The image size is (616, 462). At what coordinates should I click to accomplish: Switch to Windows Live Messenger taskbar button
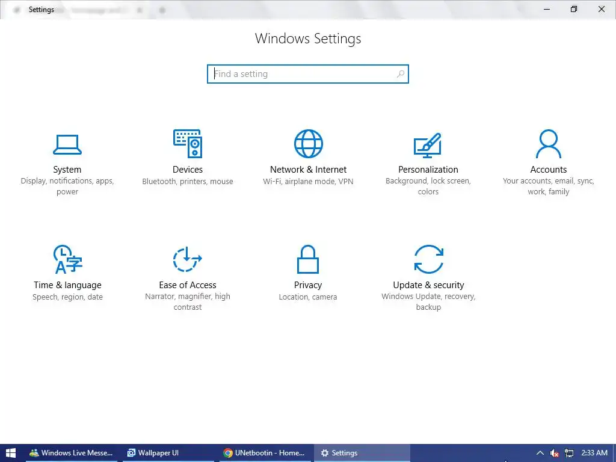coord(72,453)
